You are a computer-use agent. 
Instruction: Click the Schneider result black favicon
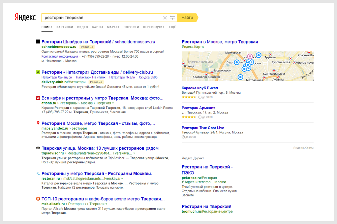38,41
